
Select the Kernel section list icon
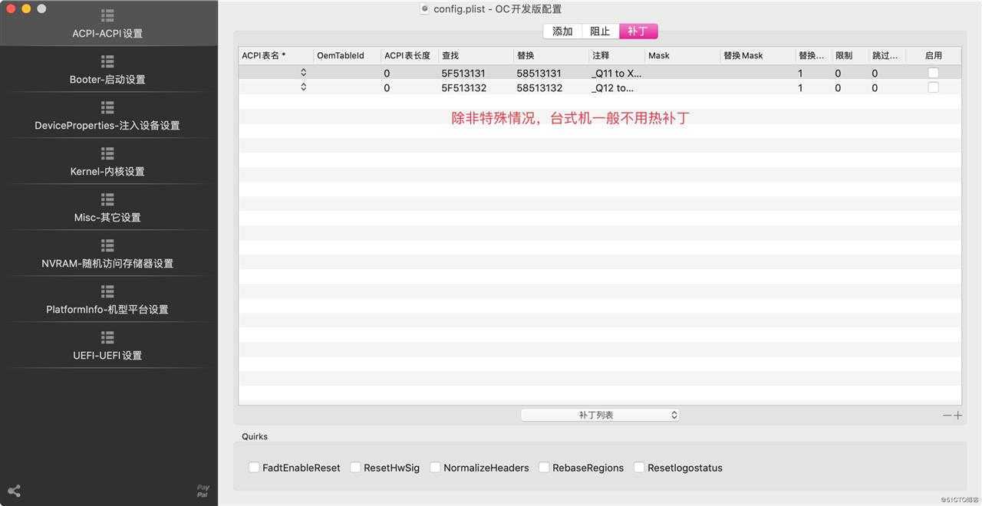click(107, 153)
